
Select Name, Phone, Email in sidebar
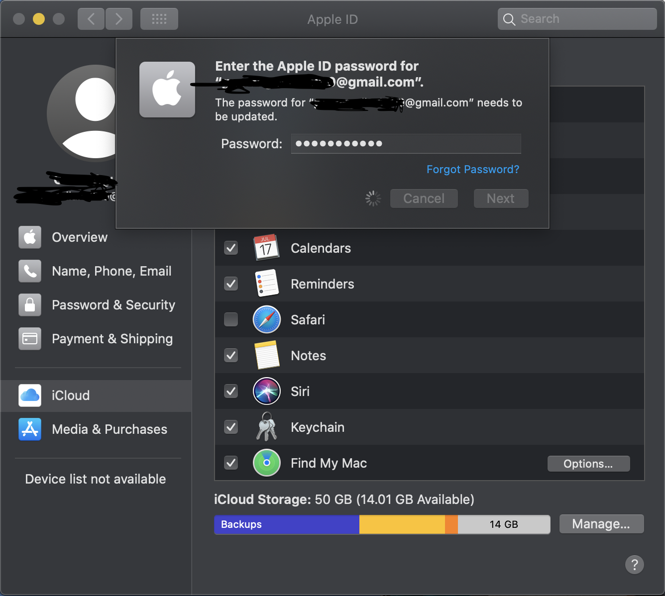pyautogui.click(x=97, y=271)
